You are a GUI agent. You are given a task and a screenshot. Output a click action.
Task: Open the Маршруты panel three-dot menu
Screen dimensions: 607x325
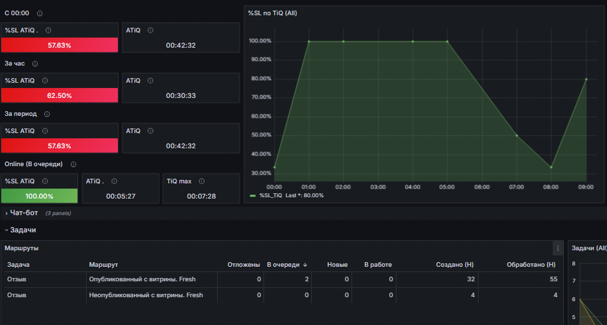pos(558,248)
